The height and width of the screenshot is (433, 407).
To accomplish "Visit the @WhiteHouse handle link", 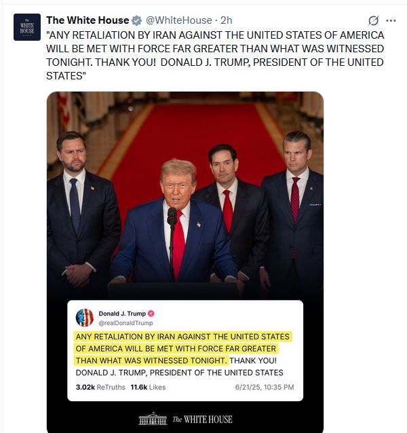I will tap(179, 20).
